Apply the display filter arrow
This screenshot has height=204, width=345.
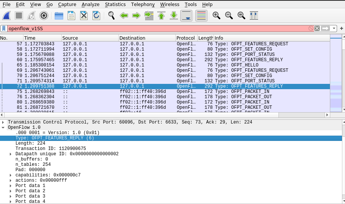(x=325, y=28)
